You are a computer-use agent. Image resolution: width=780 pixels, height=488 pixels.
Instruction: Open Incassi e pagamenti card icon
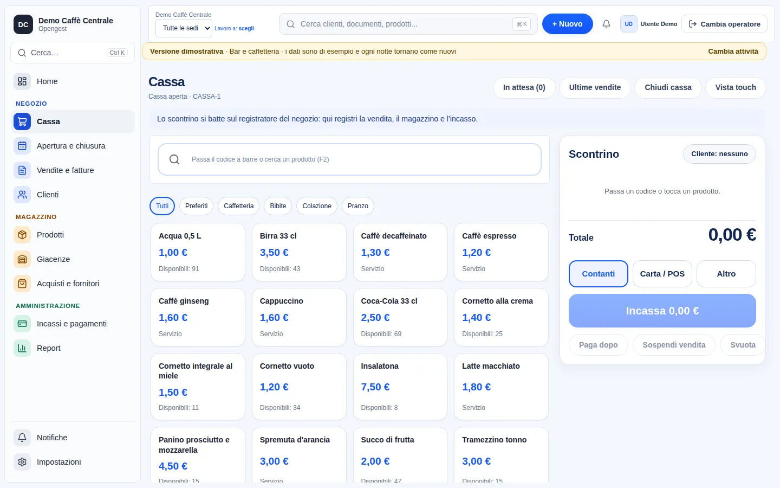tap(22, 324)
